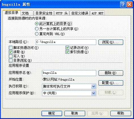Close the bugzilla 属性 dialog

[129, 5]
